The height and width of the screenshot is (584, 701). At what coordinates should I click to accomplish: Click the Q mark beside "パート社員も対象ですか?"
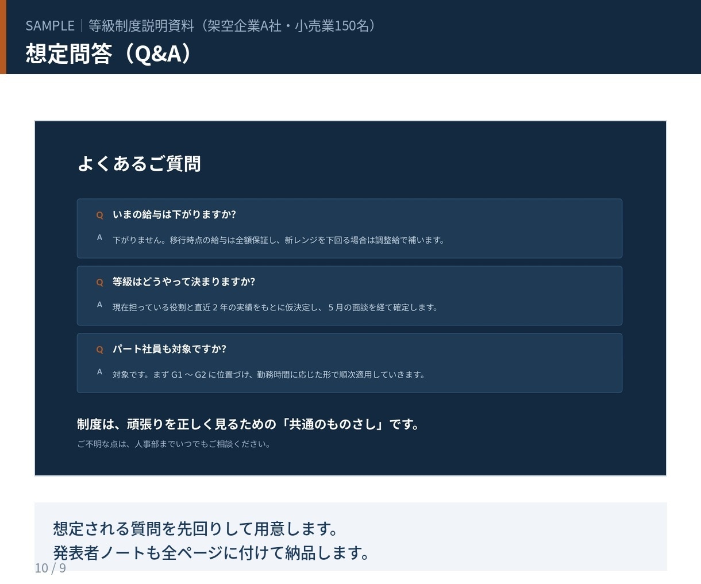[99, 349]
